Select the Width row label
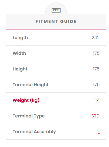 point(19,53)
